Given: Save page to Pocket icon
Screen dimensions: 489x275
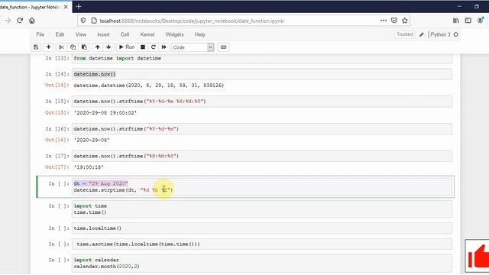Looking at the screenshot, I should pos(394,21).
